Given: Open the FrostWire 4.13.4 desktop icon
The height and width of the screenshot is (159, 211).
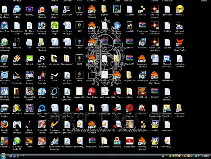Looking at the screenshot, I should click(17, 9).
